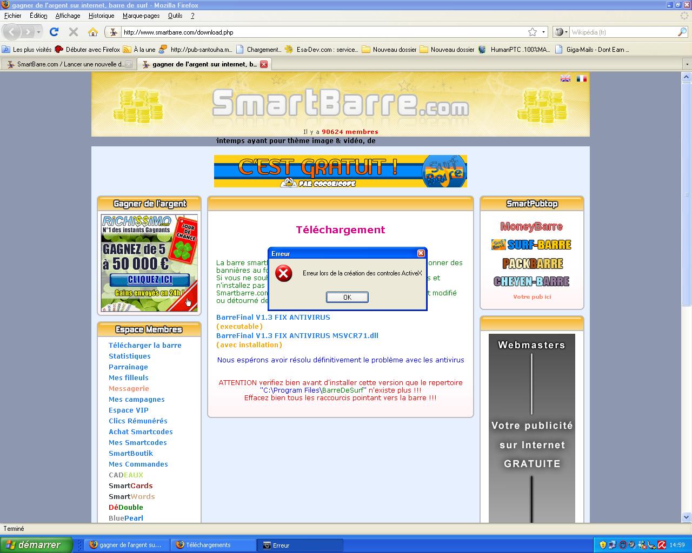Screen dimensions: 692x553
Task: Expand the address bar URL dropdown
Action: [544, 32]
